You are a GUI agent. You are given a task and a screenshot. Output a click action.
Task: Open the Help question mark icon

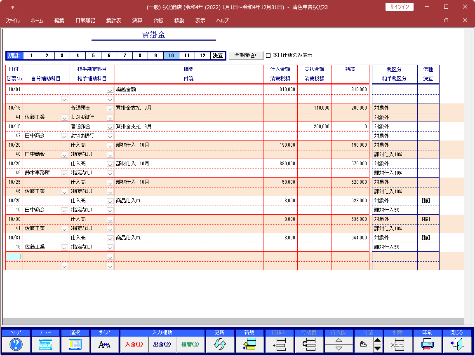click(x=16, y=344)
